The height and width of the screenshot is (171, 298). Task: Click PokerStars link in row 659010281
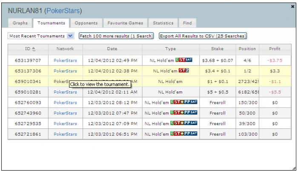pyautogui.click(x=65, y=92)
